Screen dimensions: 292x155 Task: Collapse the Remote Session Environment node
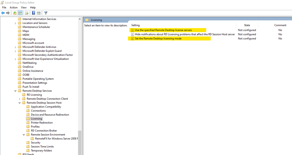coord(24,135)
